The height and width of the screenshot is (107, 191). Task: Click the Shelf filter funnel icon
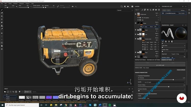(x=20, y=92)
